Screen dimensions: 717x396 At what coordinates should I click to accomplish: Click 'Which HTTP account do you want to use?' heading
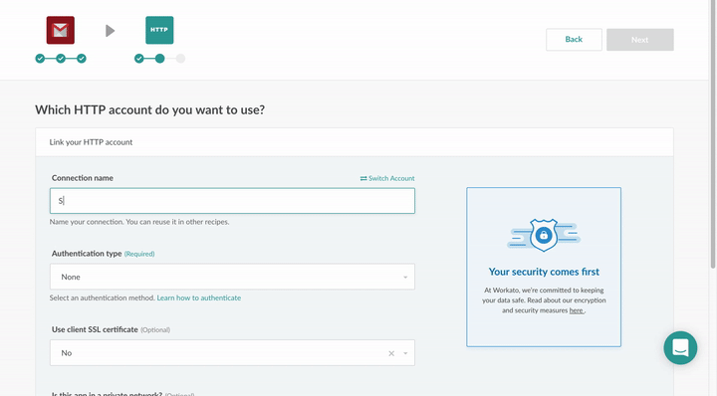point(150,110)
